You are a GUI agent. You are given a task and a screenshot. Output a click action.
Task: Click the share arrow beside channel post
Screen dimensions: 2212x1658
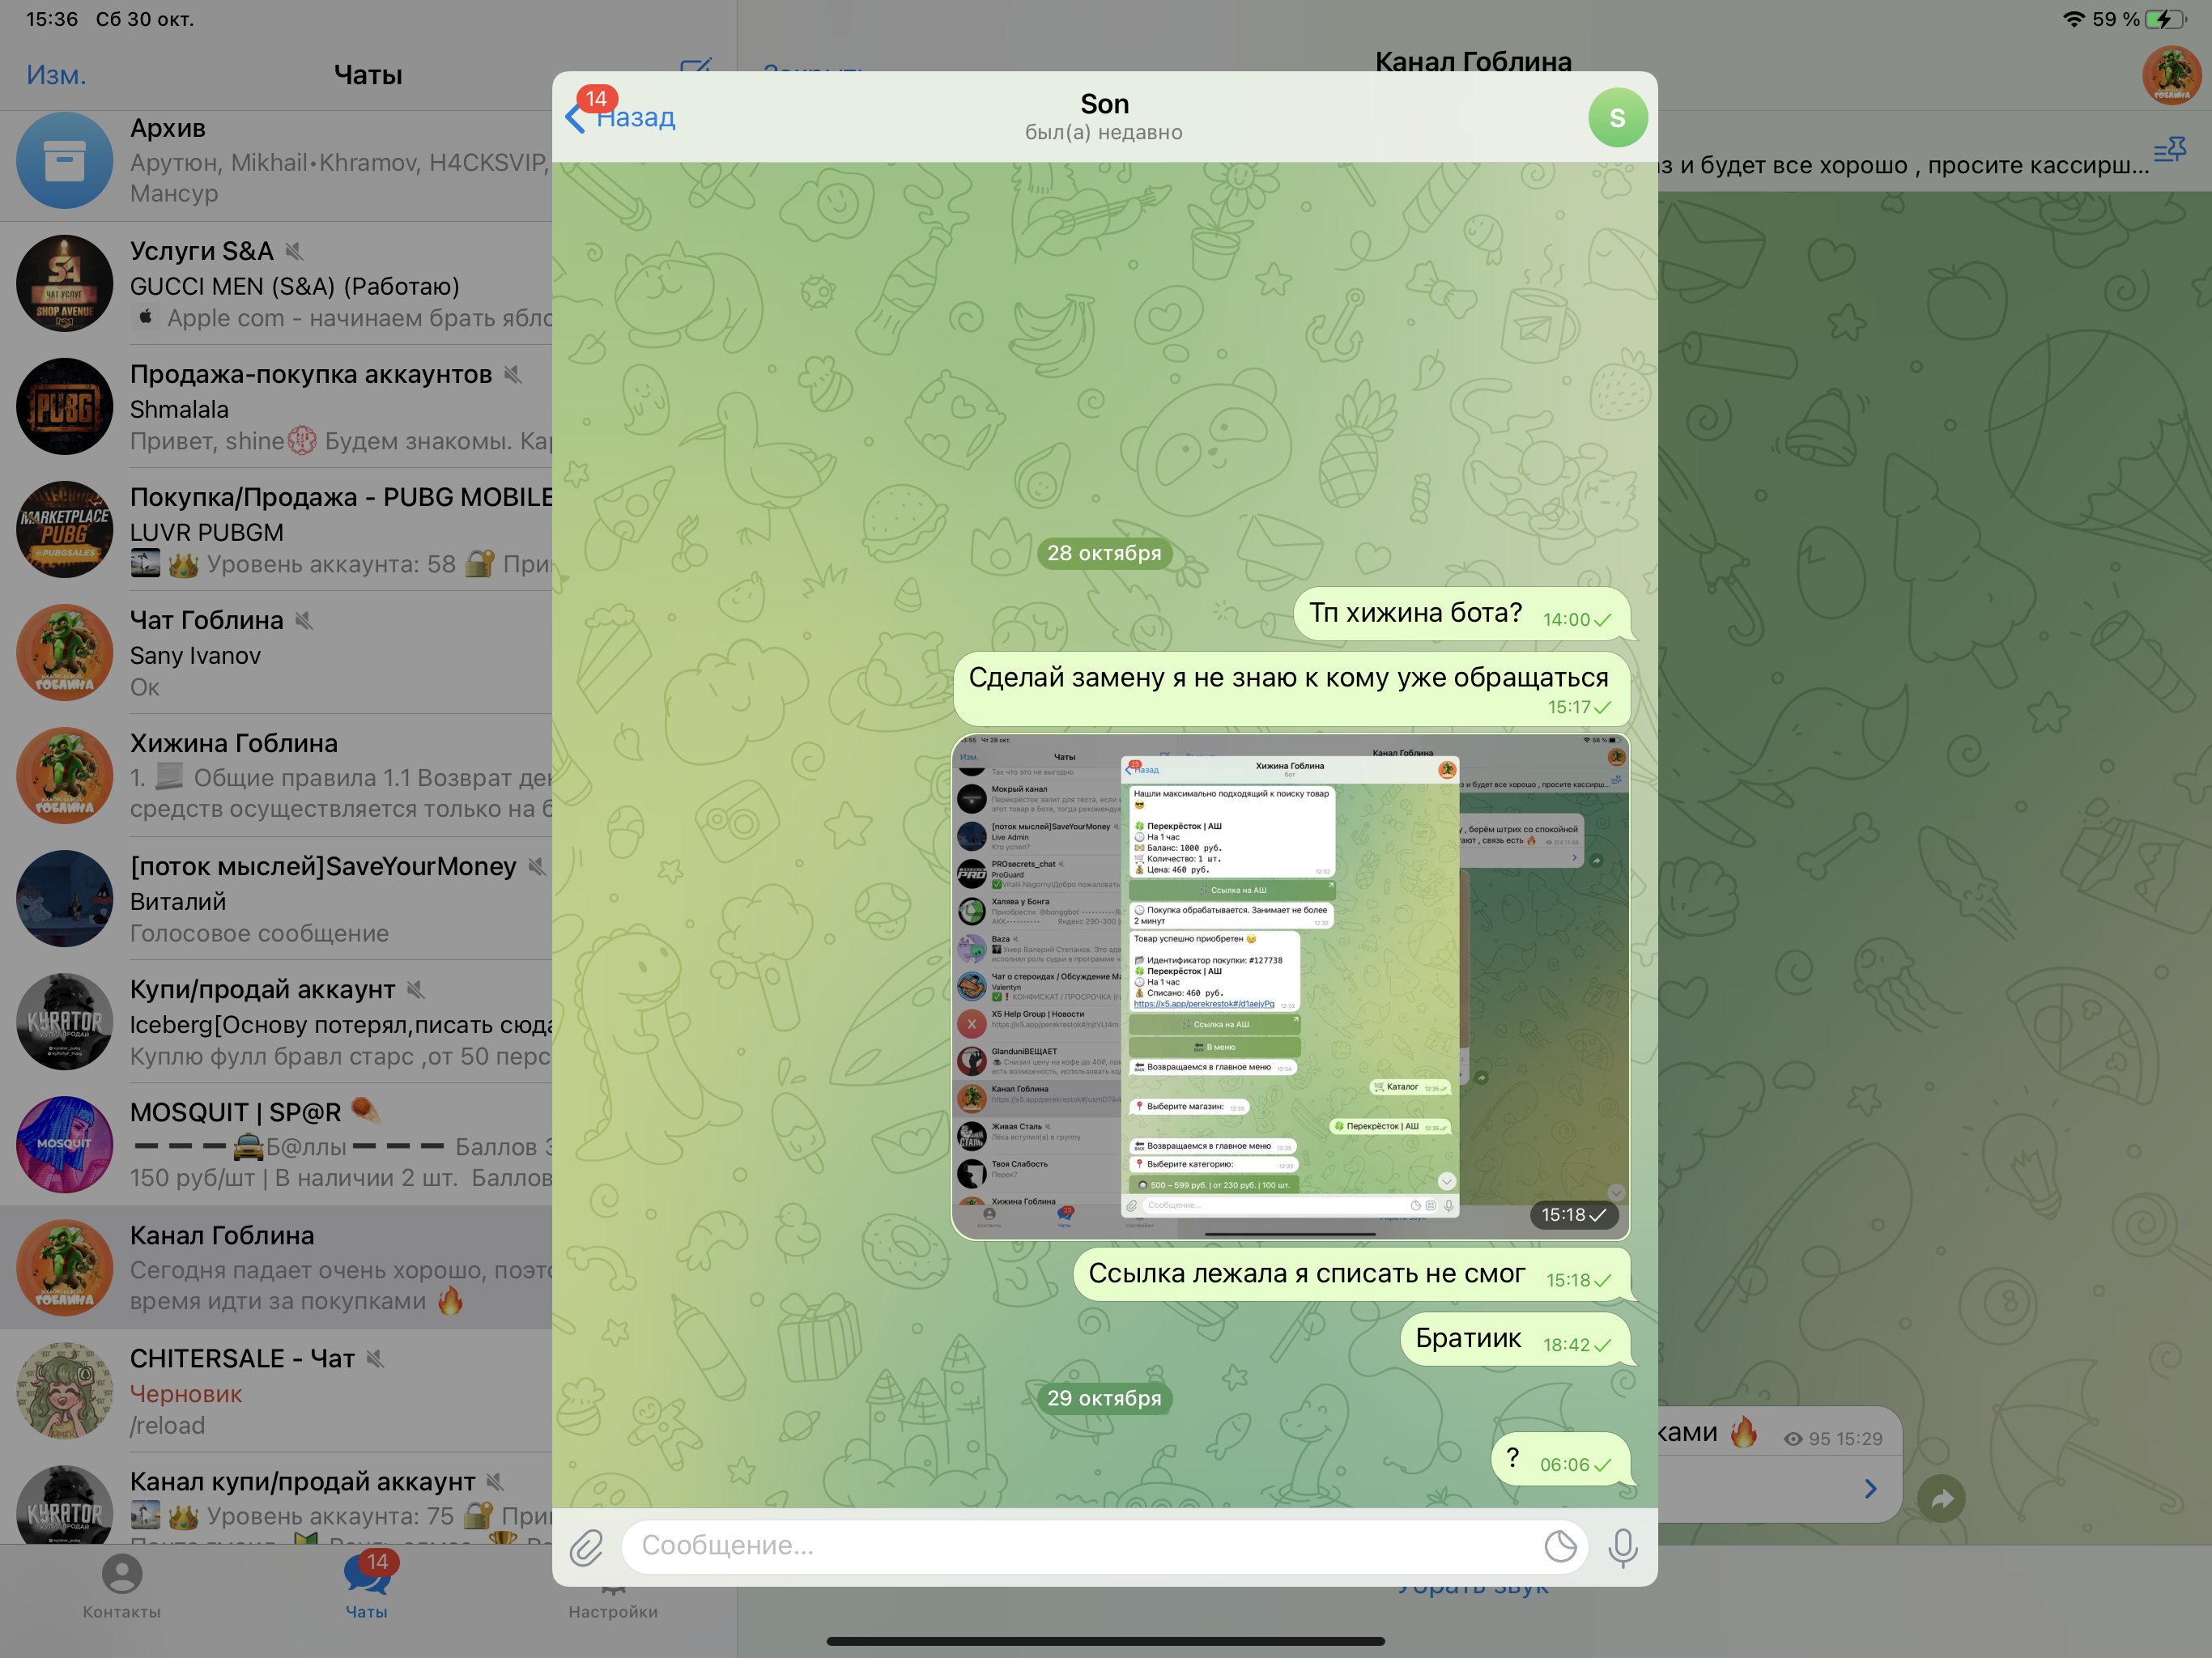point(1941,1498)
